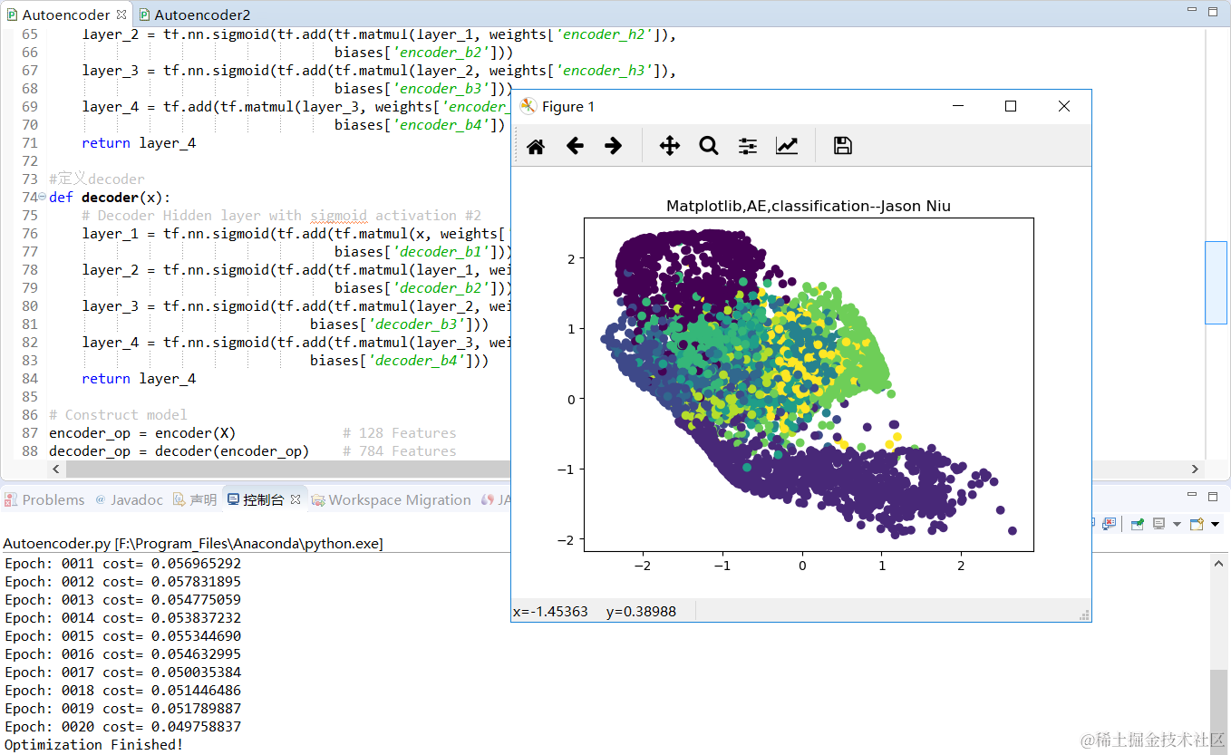Click the console's vertical scrollbar thumb
The width and height of the screenshot is (1231, 755).
[x=1219, y=712]
